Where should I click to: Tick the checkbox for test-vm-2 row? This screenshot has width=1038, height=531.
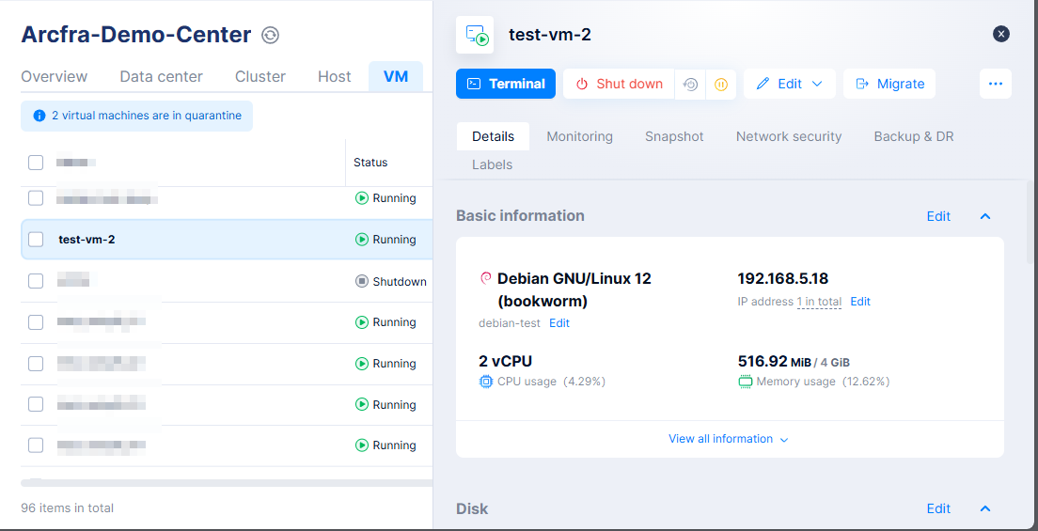coord(36,240)
